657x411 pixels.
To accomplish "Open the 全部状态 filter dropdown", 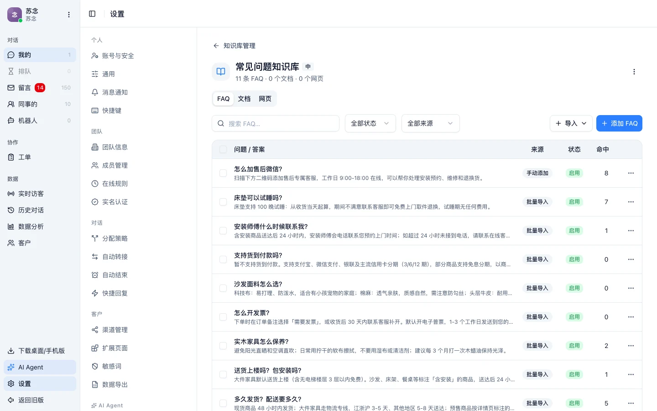I will (370, 123).
